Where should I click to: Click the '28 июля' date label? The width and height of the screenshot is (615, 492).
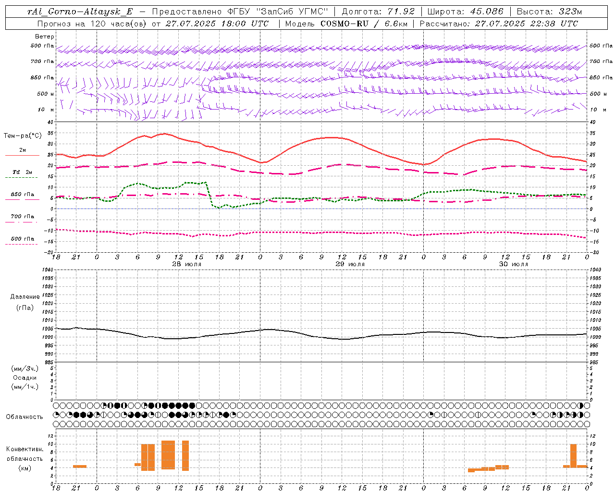pyautogui.click(x=187, y=264)
